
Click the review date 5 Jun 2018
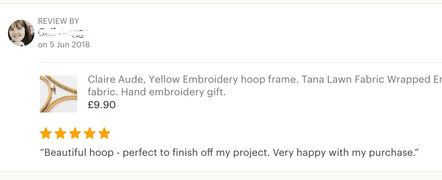(x=69, y=44)
